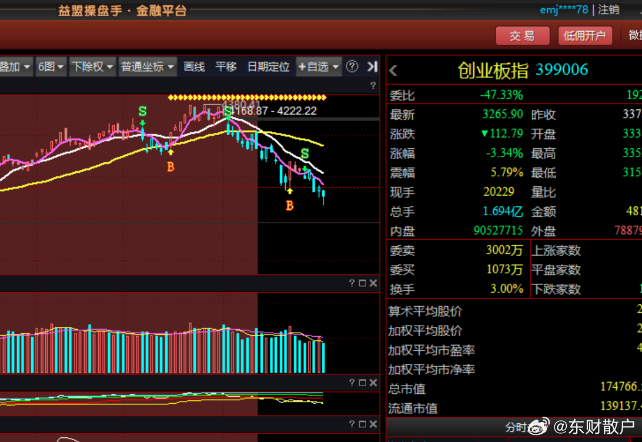Click the 上涨家数 label
This screenshot has width=642, height=442.
(556, 250)
